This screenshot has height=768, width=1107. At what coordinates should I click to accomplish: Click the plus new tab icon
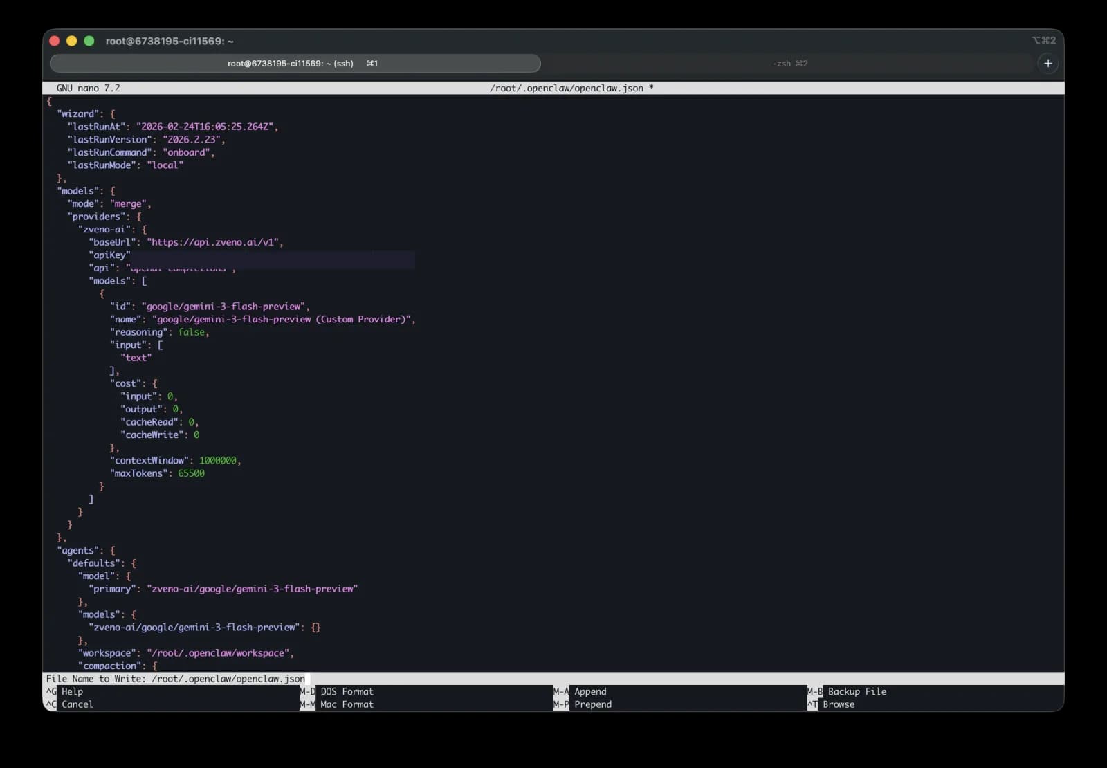1047,64
